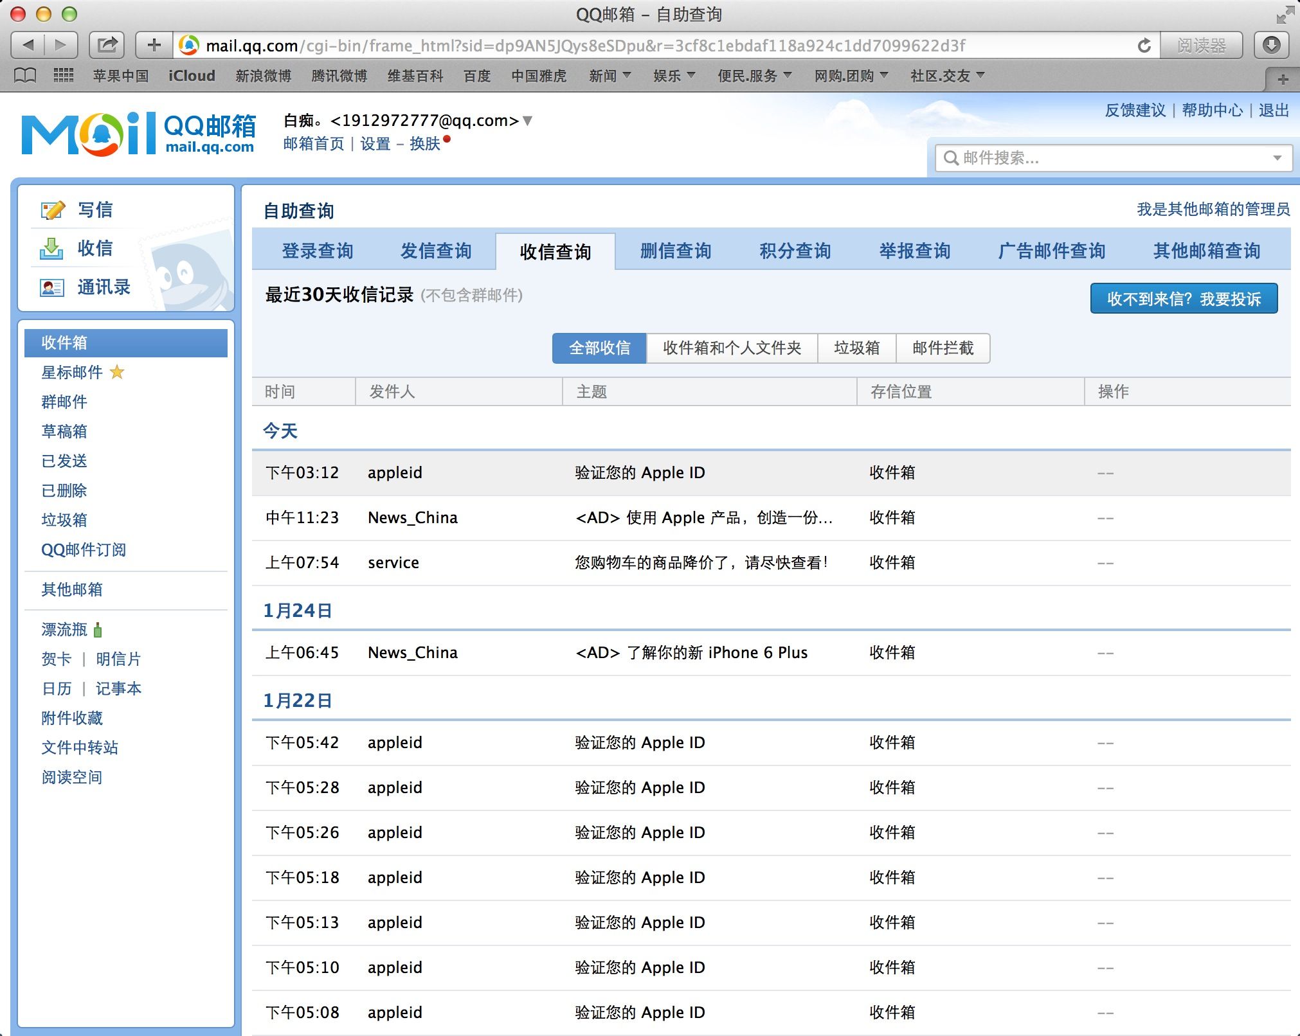
Task: Open 漂流瓶 via its bottle icon
Action: point(96,630)
